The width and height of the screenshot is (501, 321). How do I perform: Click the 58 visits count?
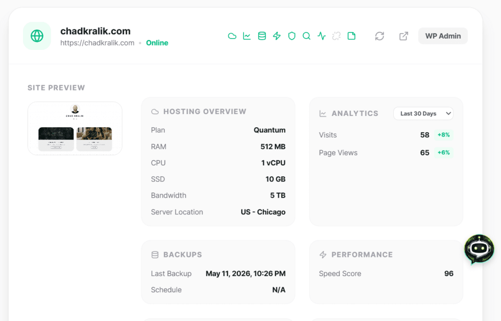tap(425, 135)
